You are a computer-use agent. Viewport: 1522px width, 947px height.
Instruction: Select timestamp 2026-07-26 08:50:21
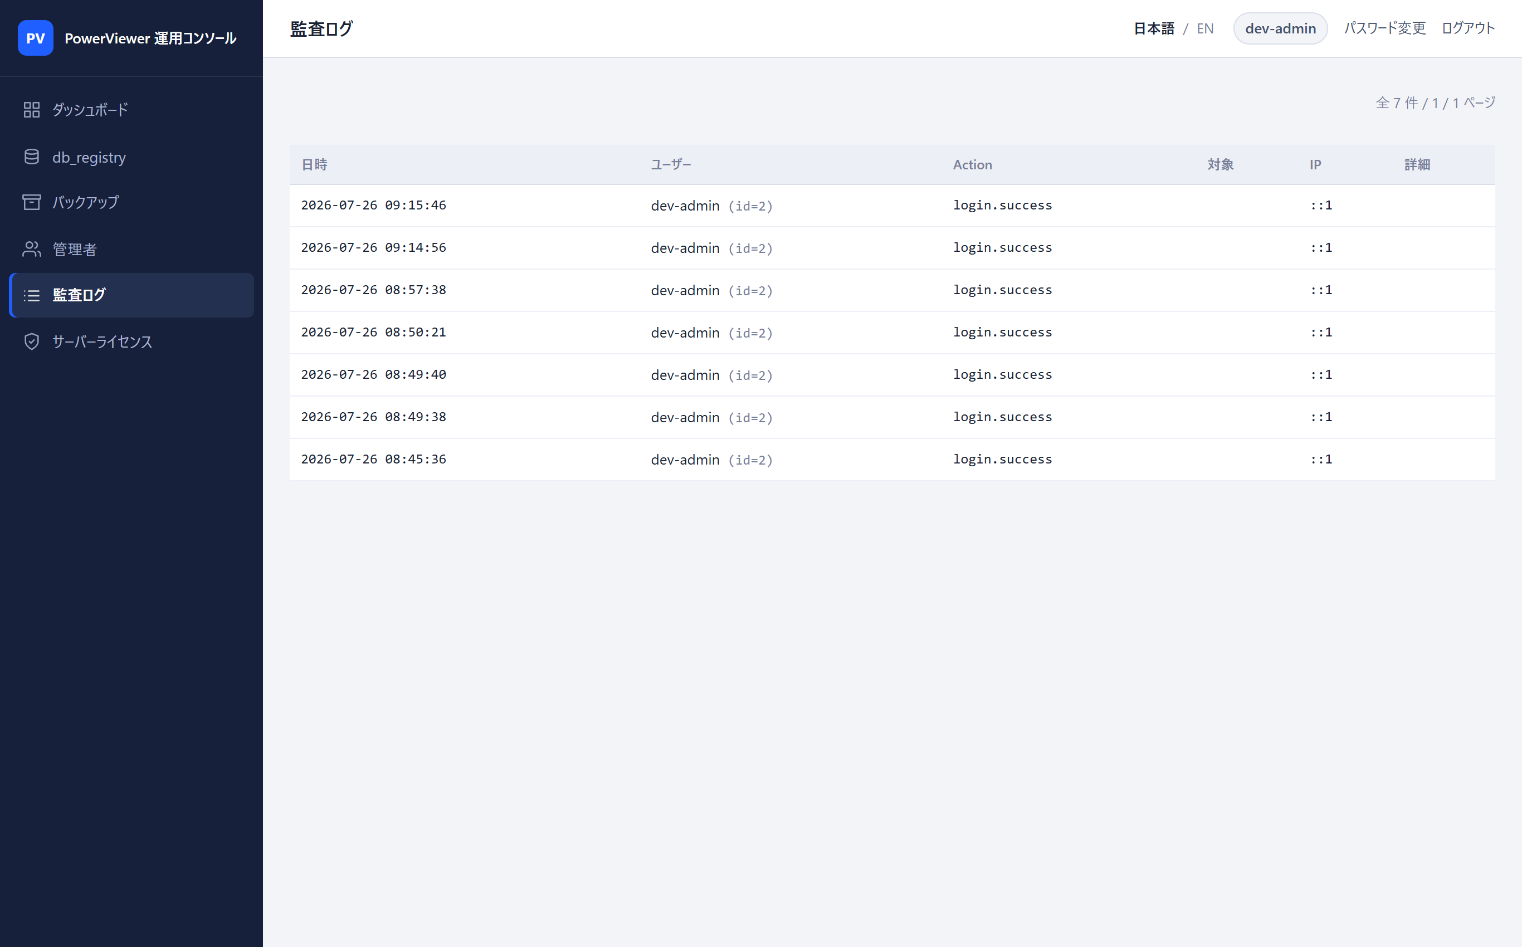pyautogui.click(x=373, y=332)
